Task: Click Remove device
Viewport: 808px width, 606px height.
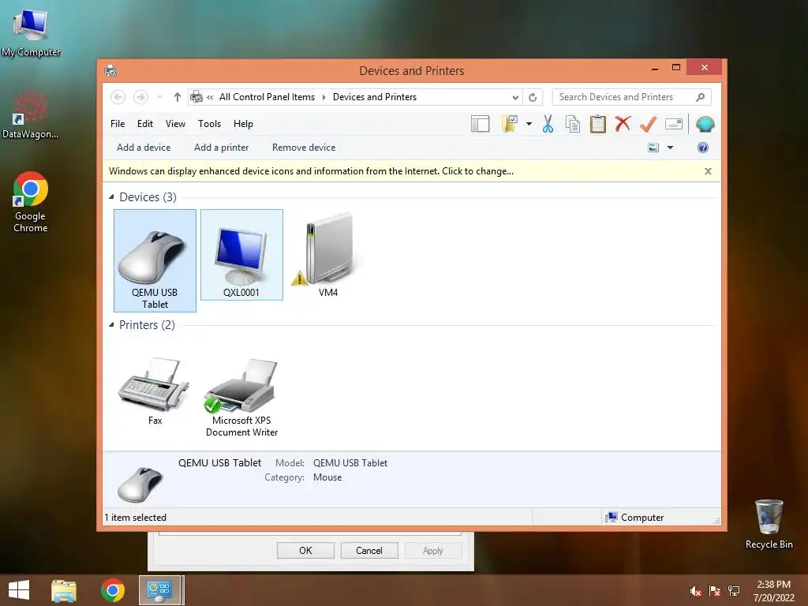Action: click(x=304, y=148)
